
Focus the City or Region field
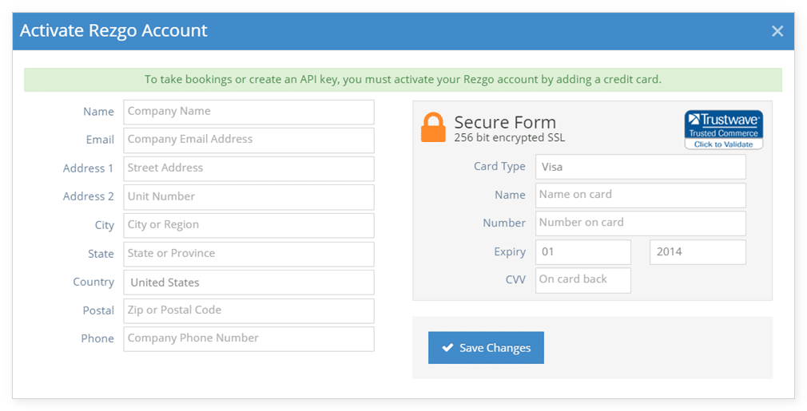tap(248, 226)
